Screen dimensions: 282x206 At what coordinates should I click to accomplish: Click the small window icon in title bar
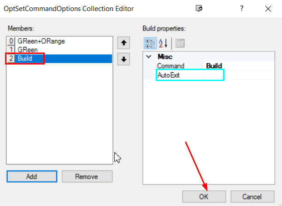tap(199, 8)
